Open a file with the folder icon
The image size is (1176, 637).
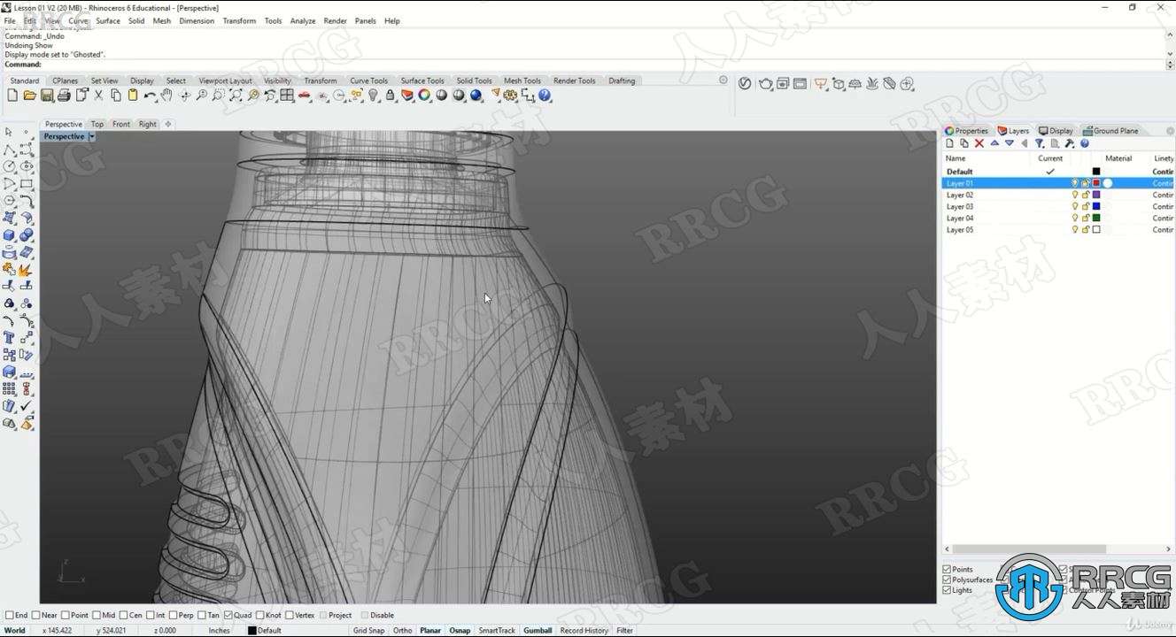29,96
